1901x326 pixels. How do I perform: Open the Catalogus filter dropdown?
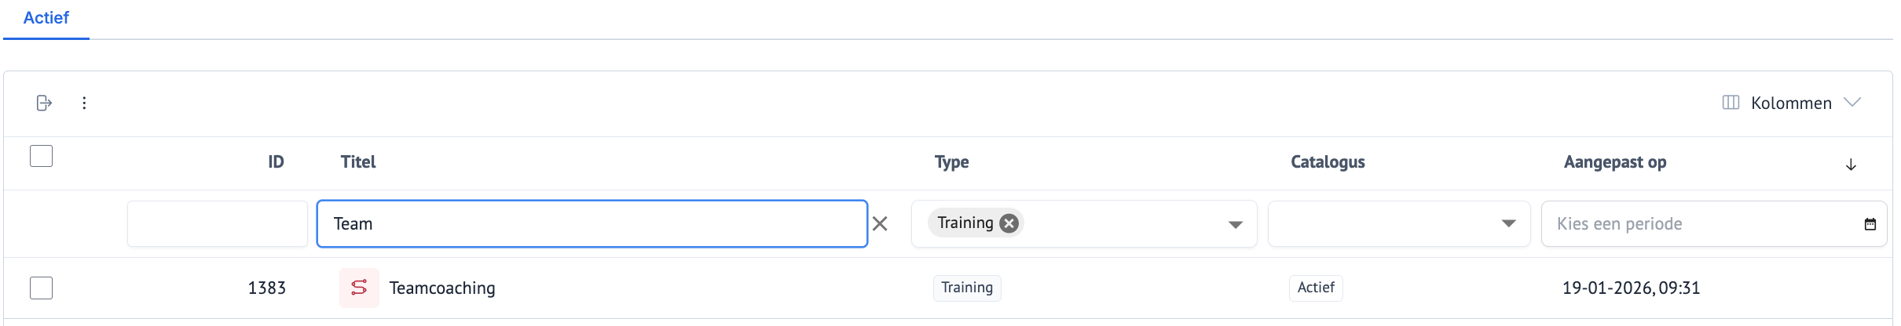(1508, 224)
